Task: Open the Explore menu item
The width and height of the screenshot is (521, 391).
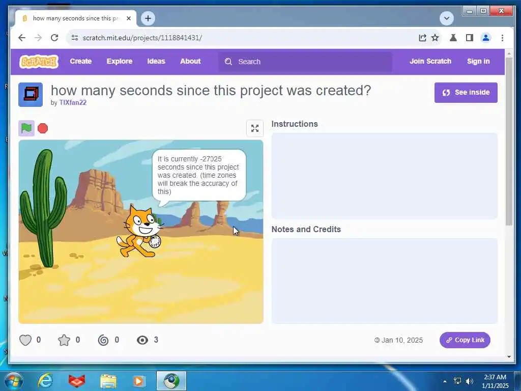Action: click(120, 62)
